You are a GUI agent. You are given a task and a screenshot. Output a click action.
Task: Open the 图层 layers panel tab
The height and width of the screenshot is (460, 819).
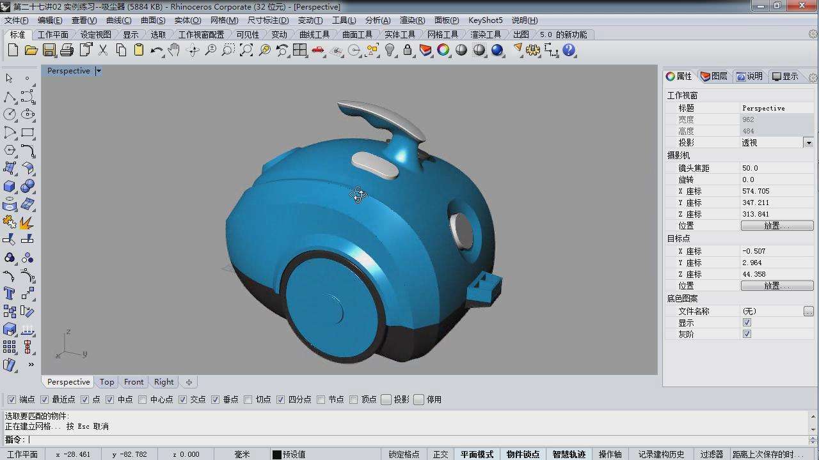coord(714,76)
